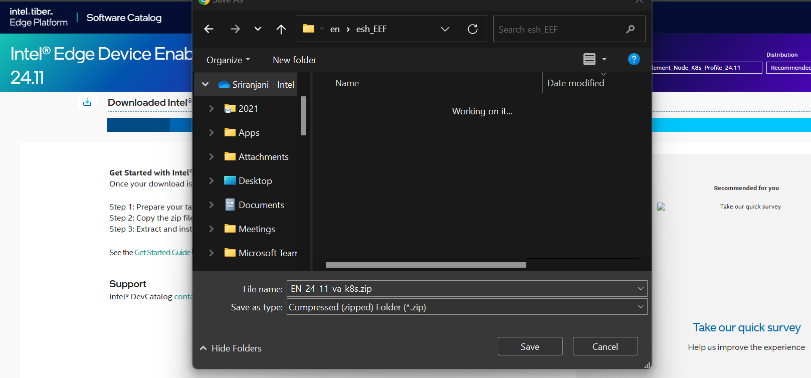Click the Save As dialog resize grip
811x378 pixels.
(648, 365)
